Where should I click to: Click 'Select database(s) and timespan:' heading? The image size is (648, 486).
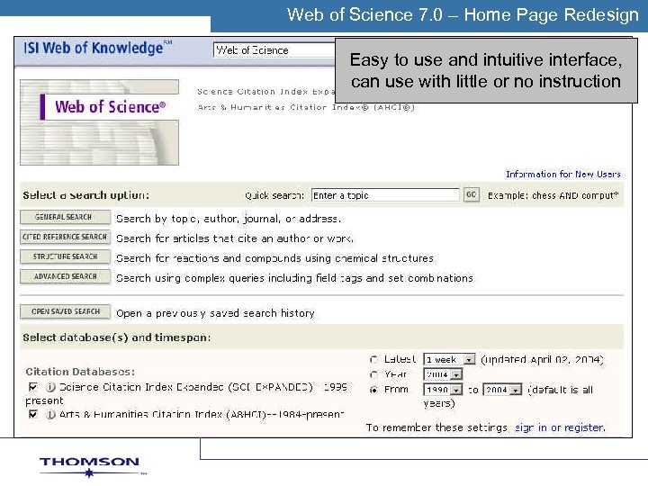tap(117, 337)
